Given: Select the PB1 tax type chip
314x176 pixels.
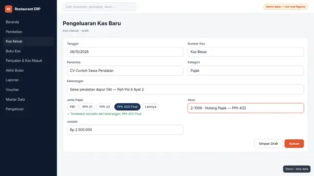Looking at the screenshot, I should 73,107.
